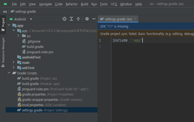The height and width of the screenshot is (122, 194).
Task: Expand the src folder
Action: (x=18, y=36)
